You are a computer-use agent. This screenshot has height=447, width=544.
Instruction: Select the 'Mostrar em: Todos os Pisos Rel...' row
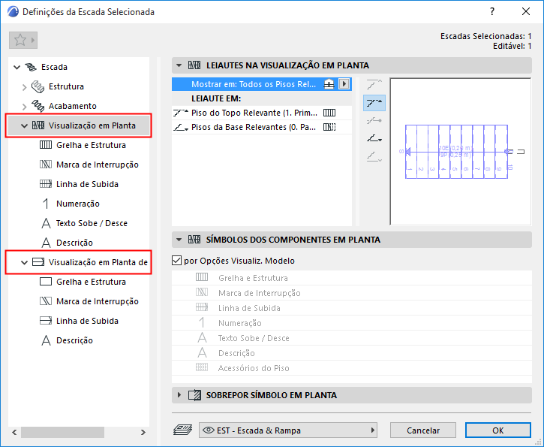click(262, 84)
